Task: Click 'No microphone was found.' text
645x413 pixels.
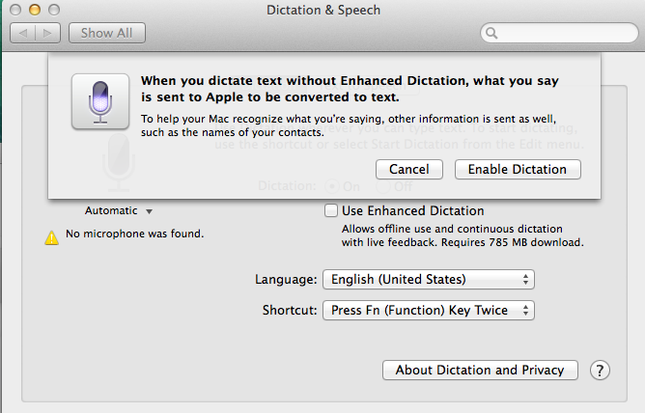Action: click(135, 234)
